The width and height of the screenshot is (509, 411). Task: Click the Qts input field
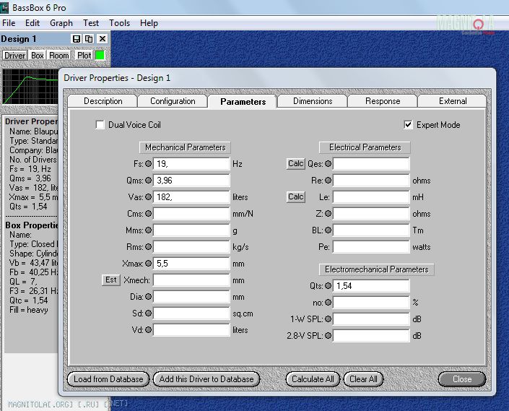(371, 286)
